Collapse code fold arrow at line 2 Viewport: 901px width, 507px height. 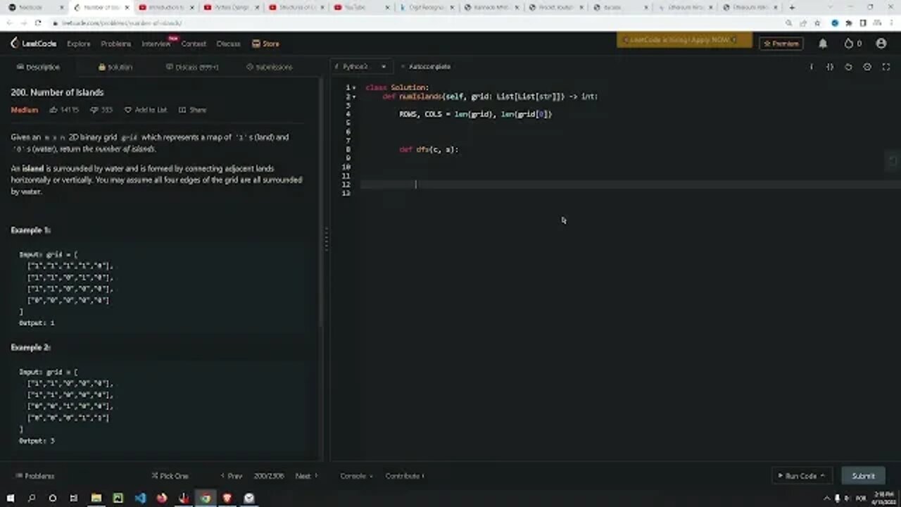[353, 96]
